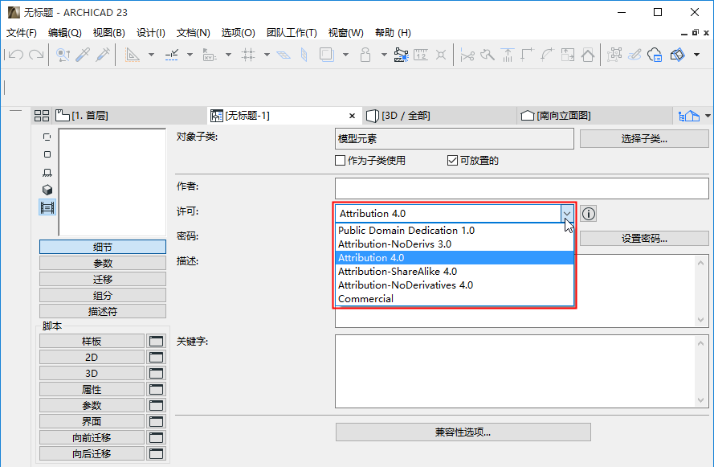Expand the snap guides options arrow
The image size is (714, 467).
point(190,55)
